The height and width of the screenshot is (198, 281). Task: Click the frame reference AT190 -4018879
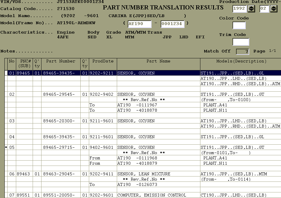click(137, 163)
